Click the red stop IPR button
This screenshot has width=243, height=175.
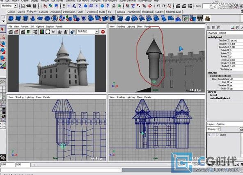point(103,32)
